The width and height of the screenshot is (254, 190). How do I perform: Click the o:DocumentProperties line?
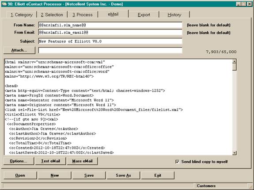31,124
